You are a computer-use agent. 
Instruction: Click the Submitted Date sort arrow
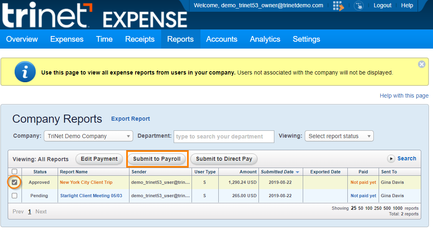click(x=297, y=172)
